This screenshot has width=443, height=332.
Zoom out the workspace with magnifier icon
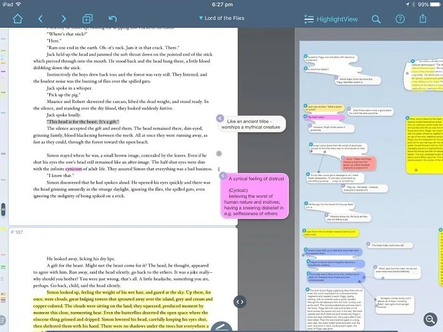(430, 319)
